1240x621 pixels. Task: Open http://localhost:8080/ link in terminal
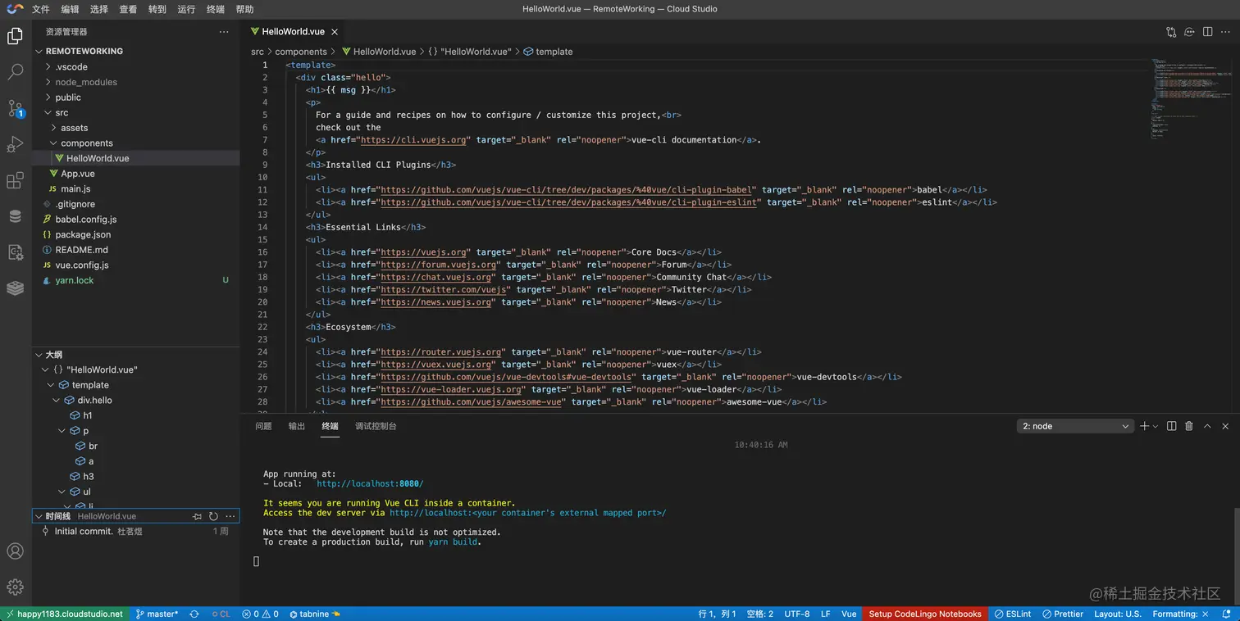click(370, 483)
